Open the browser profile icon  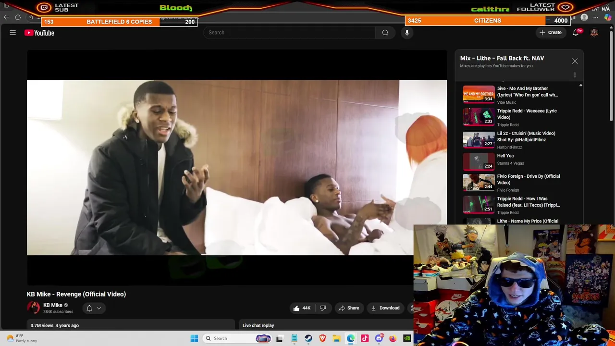(584, 17)
